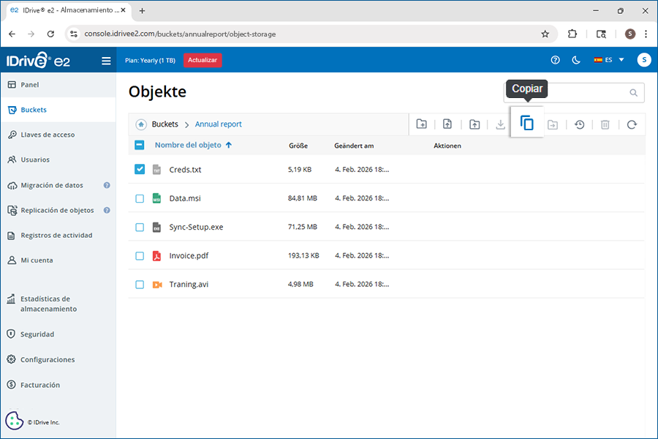Open Llaves de acceso in the sidebar
The width and height of the screenshot is (658, 439).
pyautogui.click(x=48, y=135)
